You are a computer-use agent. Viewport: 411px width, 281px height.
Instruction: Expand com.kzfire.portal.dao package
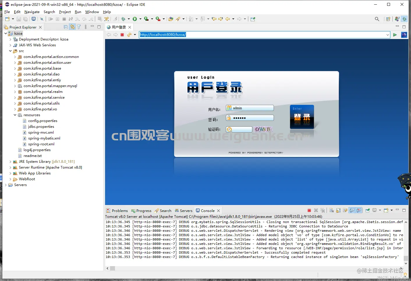[x=15, y=74]
